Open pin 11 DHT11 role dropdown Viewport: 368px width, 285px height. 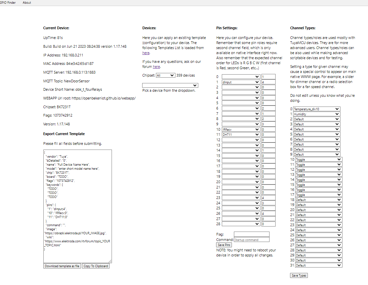(x=241, y=134)
